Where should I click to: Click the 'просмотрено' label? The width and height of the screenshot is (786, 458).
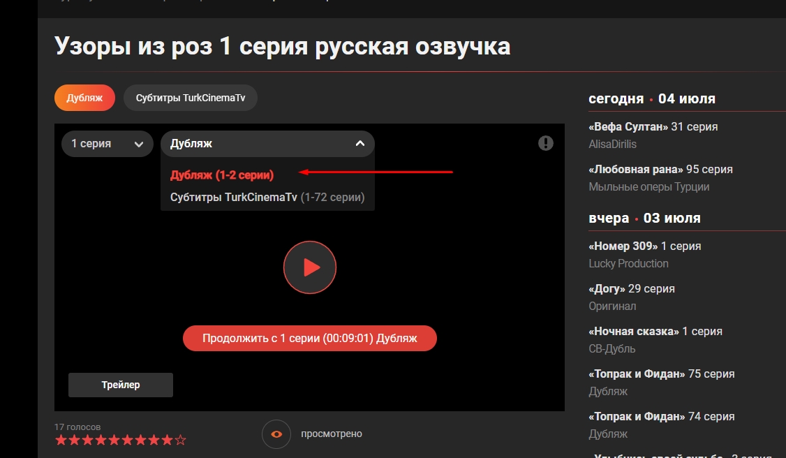click(332, 434)
